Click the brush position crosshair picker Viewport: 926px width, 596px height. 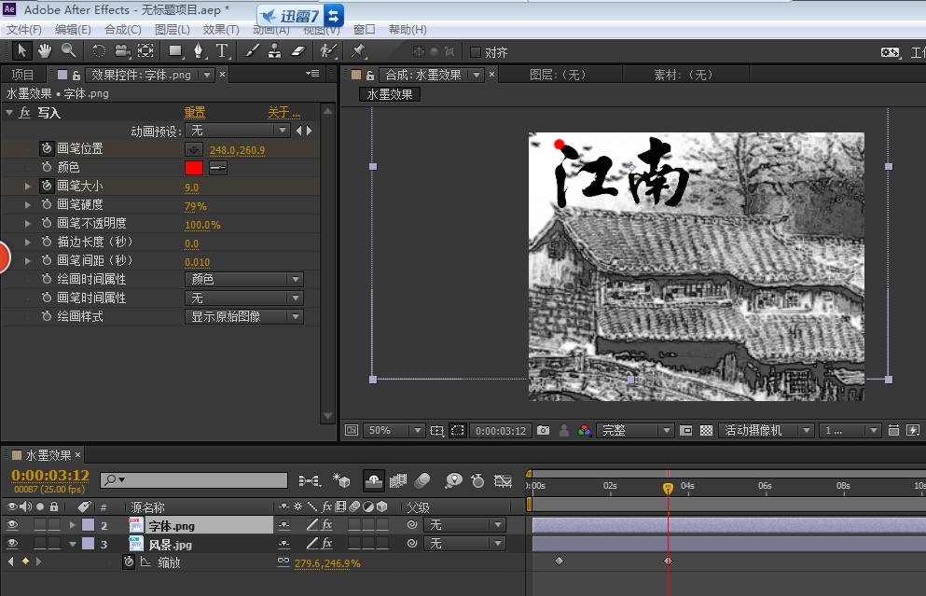click(194, 149)
